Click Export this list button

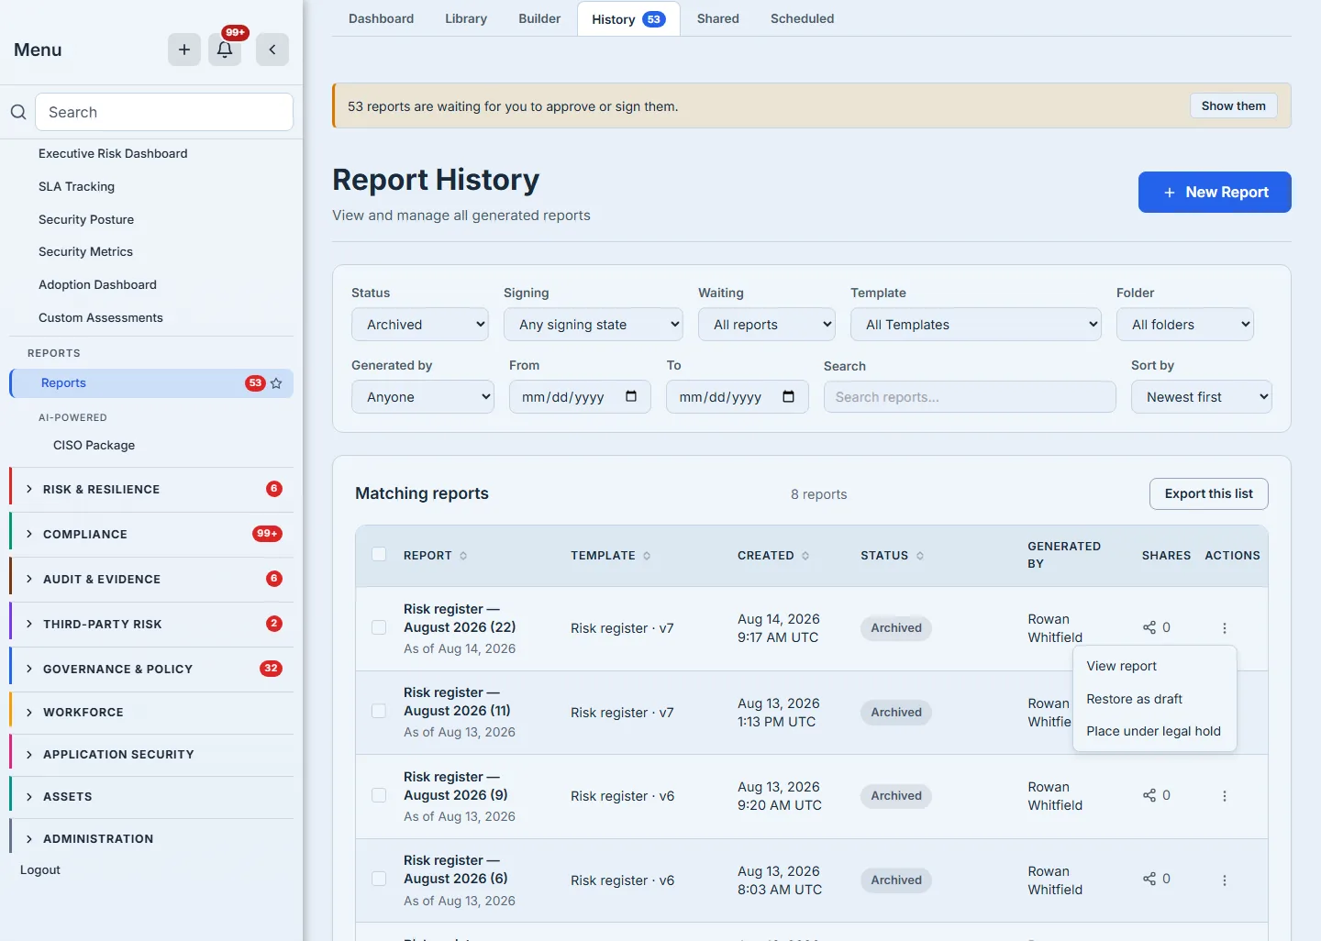point(1208,493)
